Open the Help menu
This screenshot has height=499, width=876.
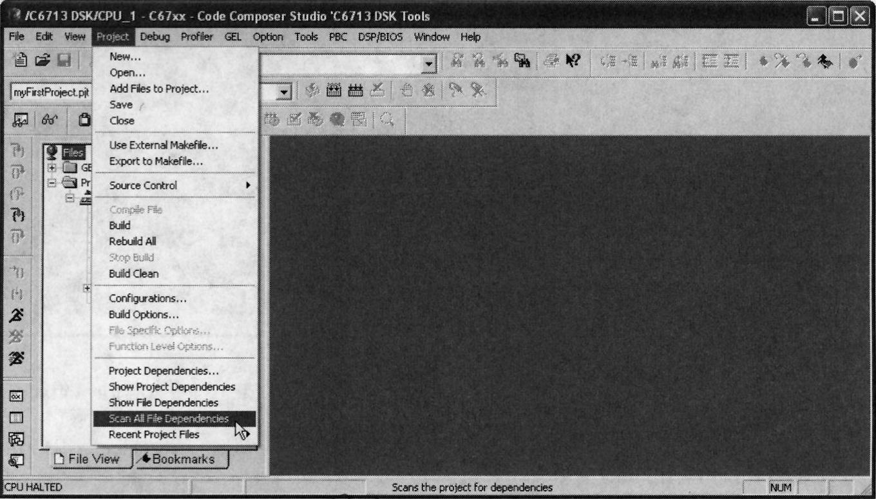tap(471, 37)
